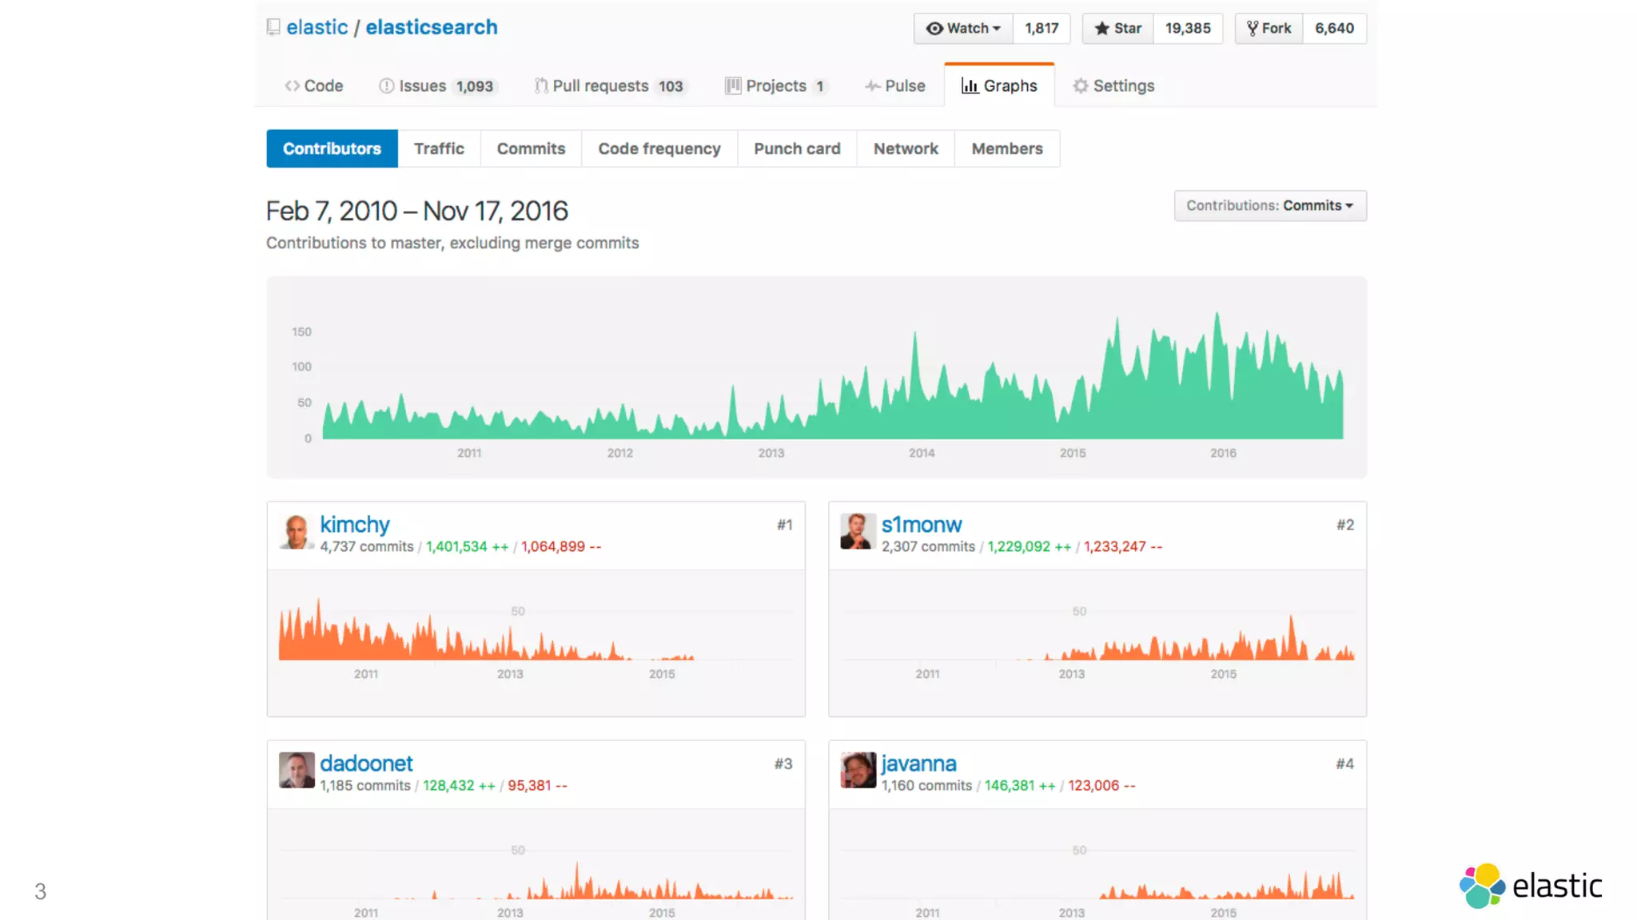Screen dimensions: 1637x920
Task: Click kimchy's avatar thumbnail
Action: (297, 532)
